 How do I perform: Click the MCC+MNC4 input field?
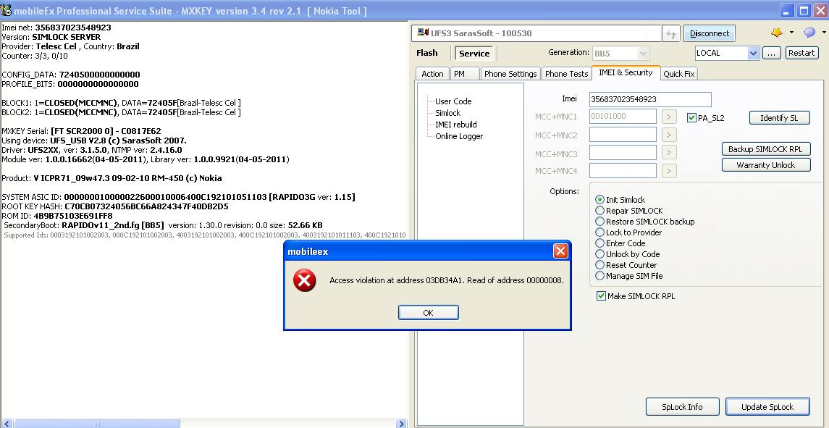[623, 171]
